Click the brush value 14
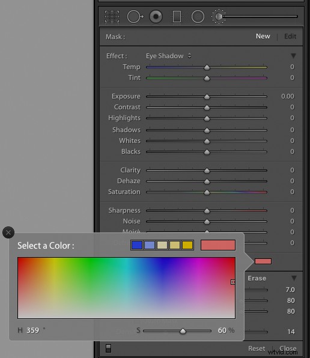This screenshot has width=310, height=358. pyautogui.click(x=291, y=332)
